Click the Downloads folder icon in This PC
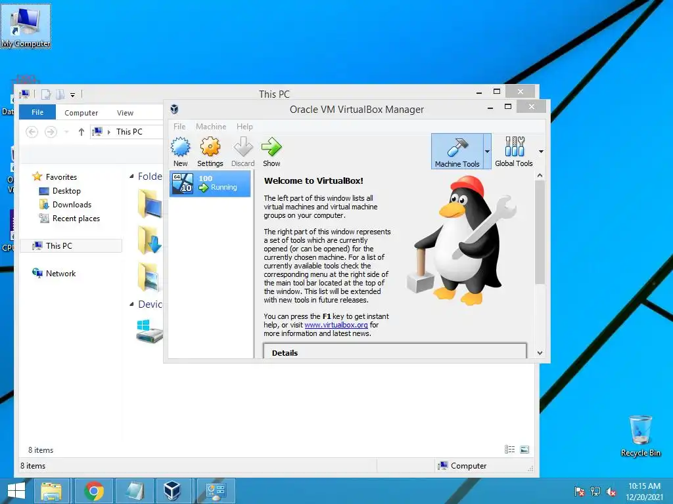Image resolution: width=673 pixels, height=504 pixels. 151,240
